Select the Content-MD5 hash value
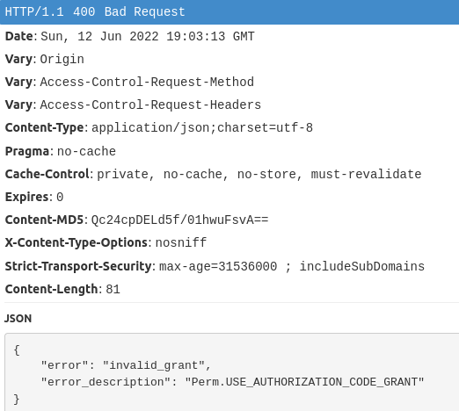This screenshot has width=459, height=411. coord(179,220)
